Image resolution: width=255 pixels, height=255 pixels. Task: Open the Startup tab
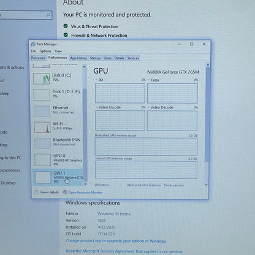(x=95, y=58)
